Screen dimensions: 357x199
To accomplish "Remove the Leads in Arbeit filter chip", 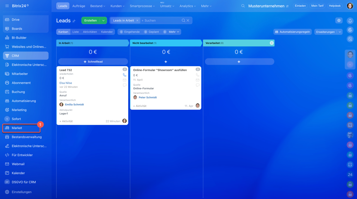I will pyautogui.click(x=137, y=20).
